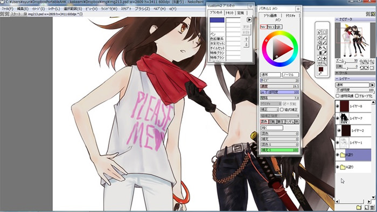Click the ノーマル brush mode button
The height and width of the screenshot is (212, 377).
coord(290,75)
